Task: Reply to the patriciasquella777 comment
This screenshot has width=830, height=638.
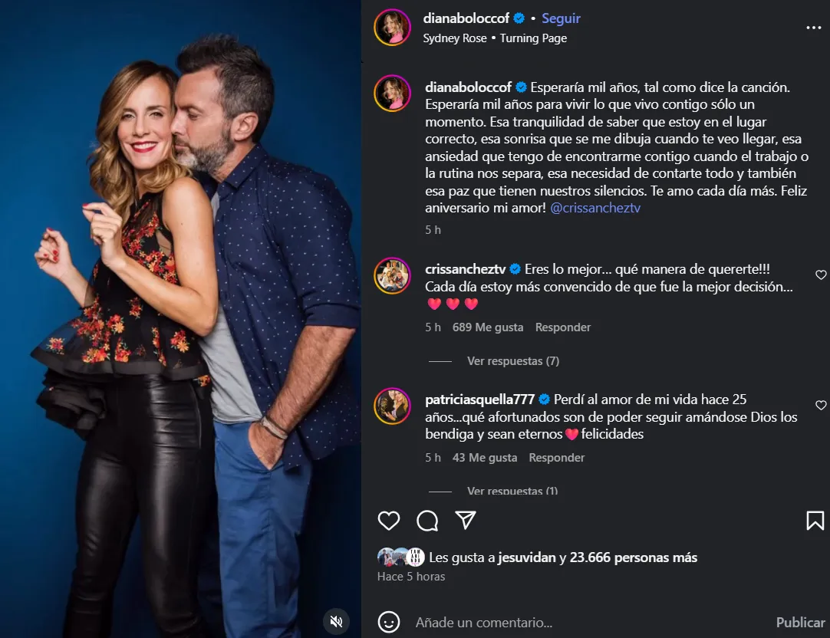Action: [556, 458]
